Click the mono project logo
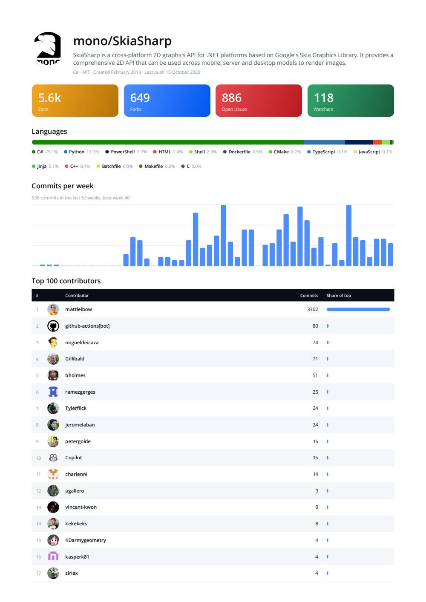Image resolution: width=426 pixels, height=602 pixels. pyautogui.click(x=49, y=49)
